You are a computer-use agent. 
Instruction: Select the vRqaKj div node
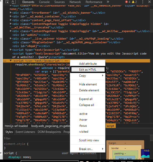[x=31, y=46]
